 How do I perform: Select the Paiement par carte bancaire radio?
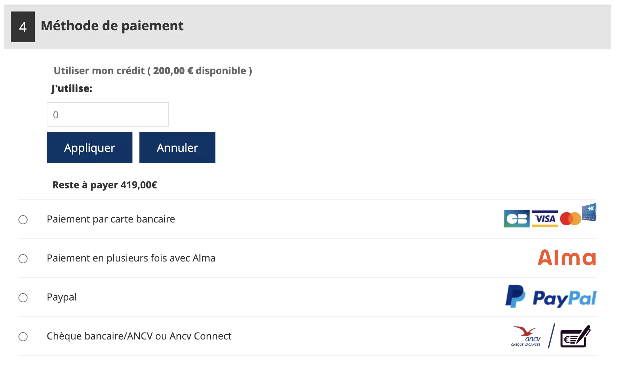[23, 220]
